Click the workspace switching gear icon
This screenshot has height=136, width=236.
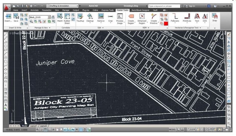point(207,130)
